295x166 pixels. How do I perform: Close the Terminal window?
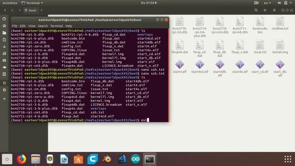point(166,20)
